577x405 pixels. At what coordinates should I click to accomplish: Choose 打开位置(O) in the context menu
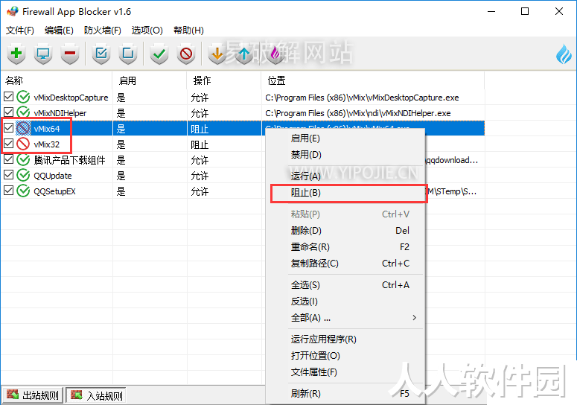[x=345, y=356]
